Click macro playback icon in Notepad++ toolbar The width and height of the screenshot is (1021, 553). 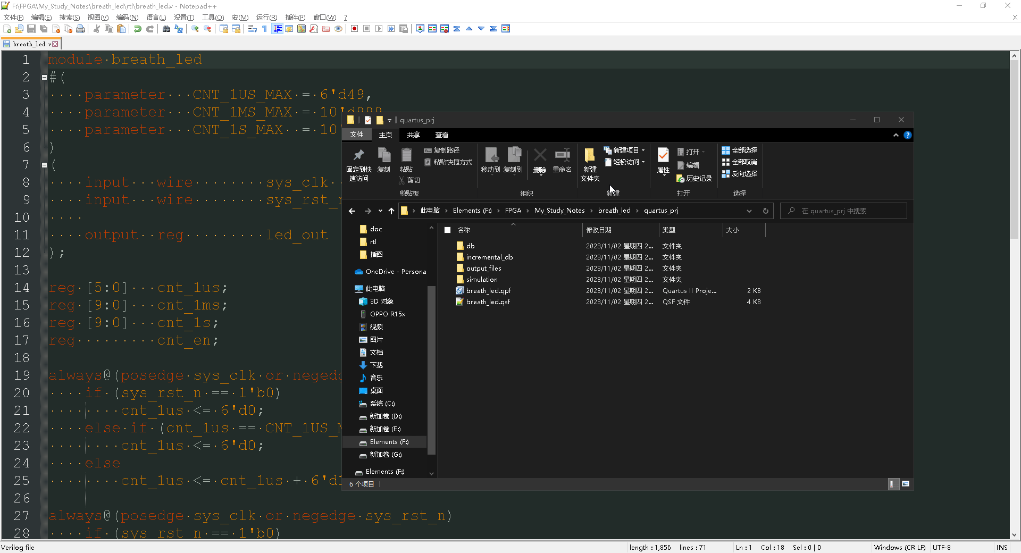pos(379,29)
